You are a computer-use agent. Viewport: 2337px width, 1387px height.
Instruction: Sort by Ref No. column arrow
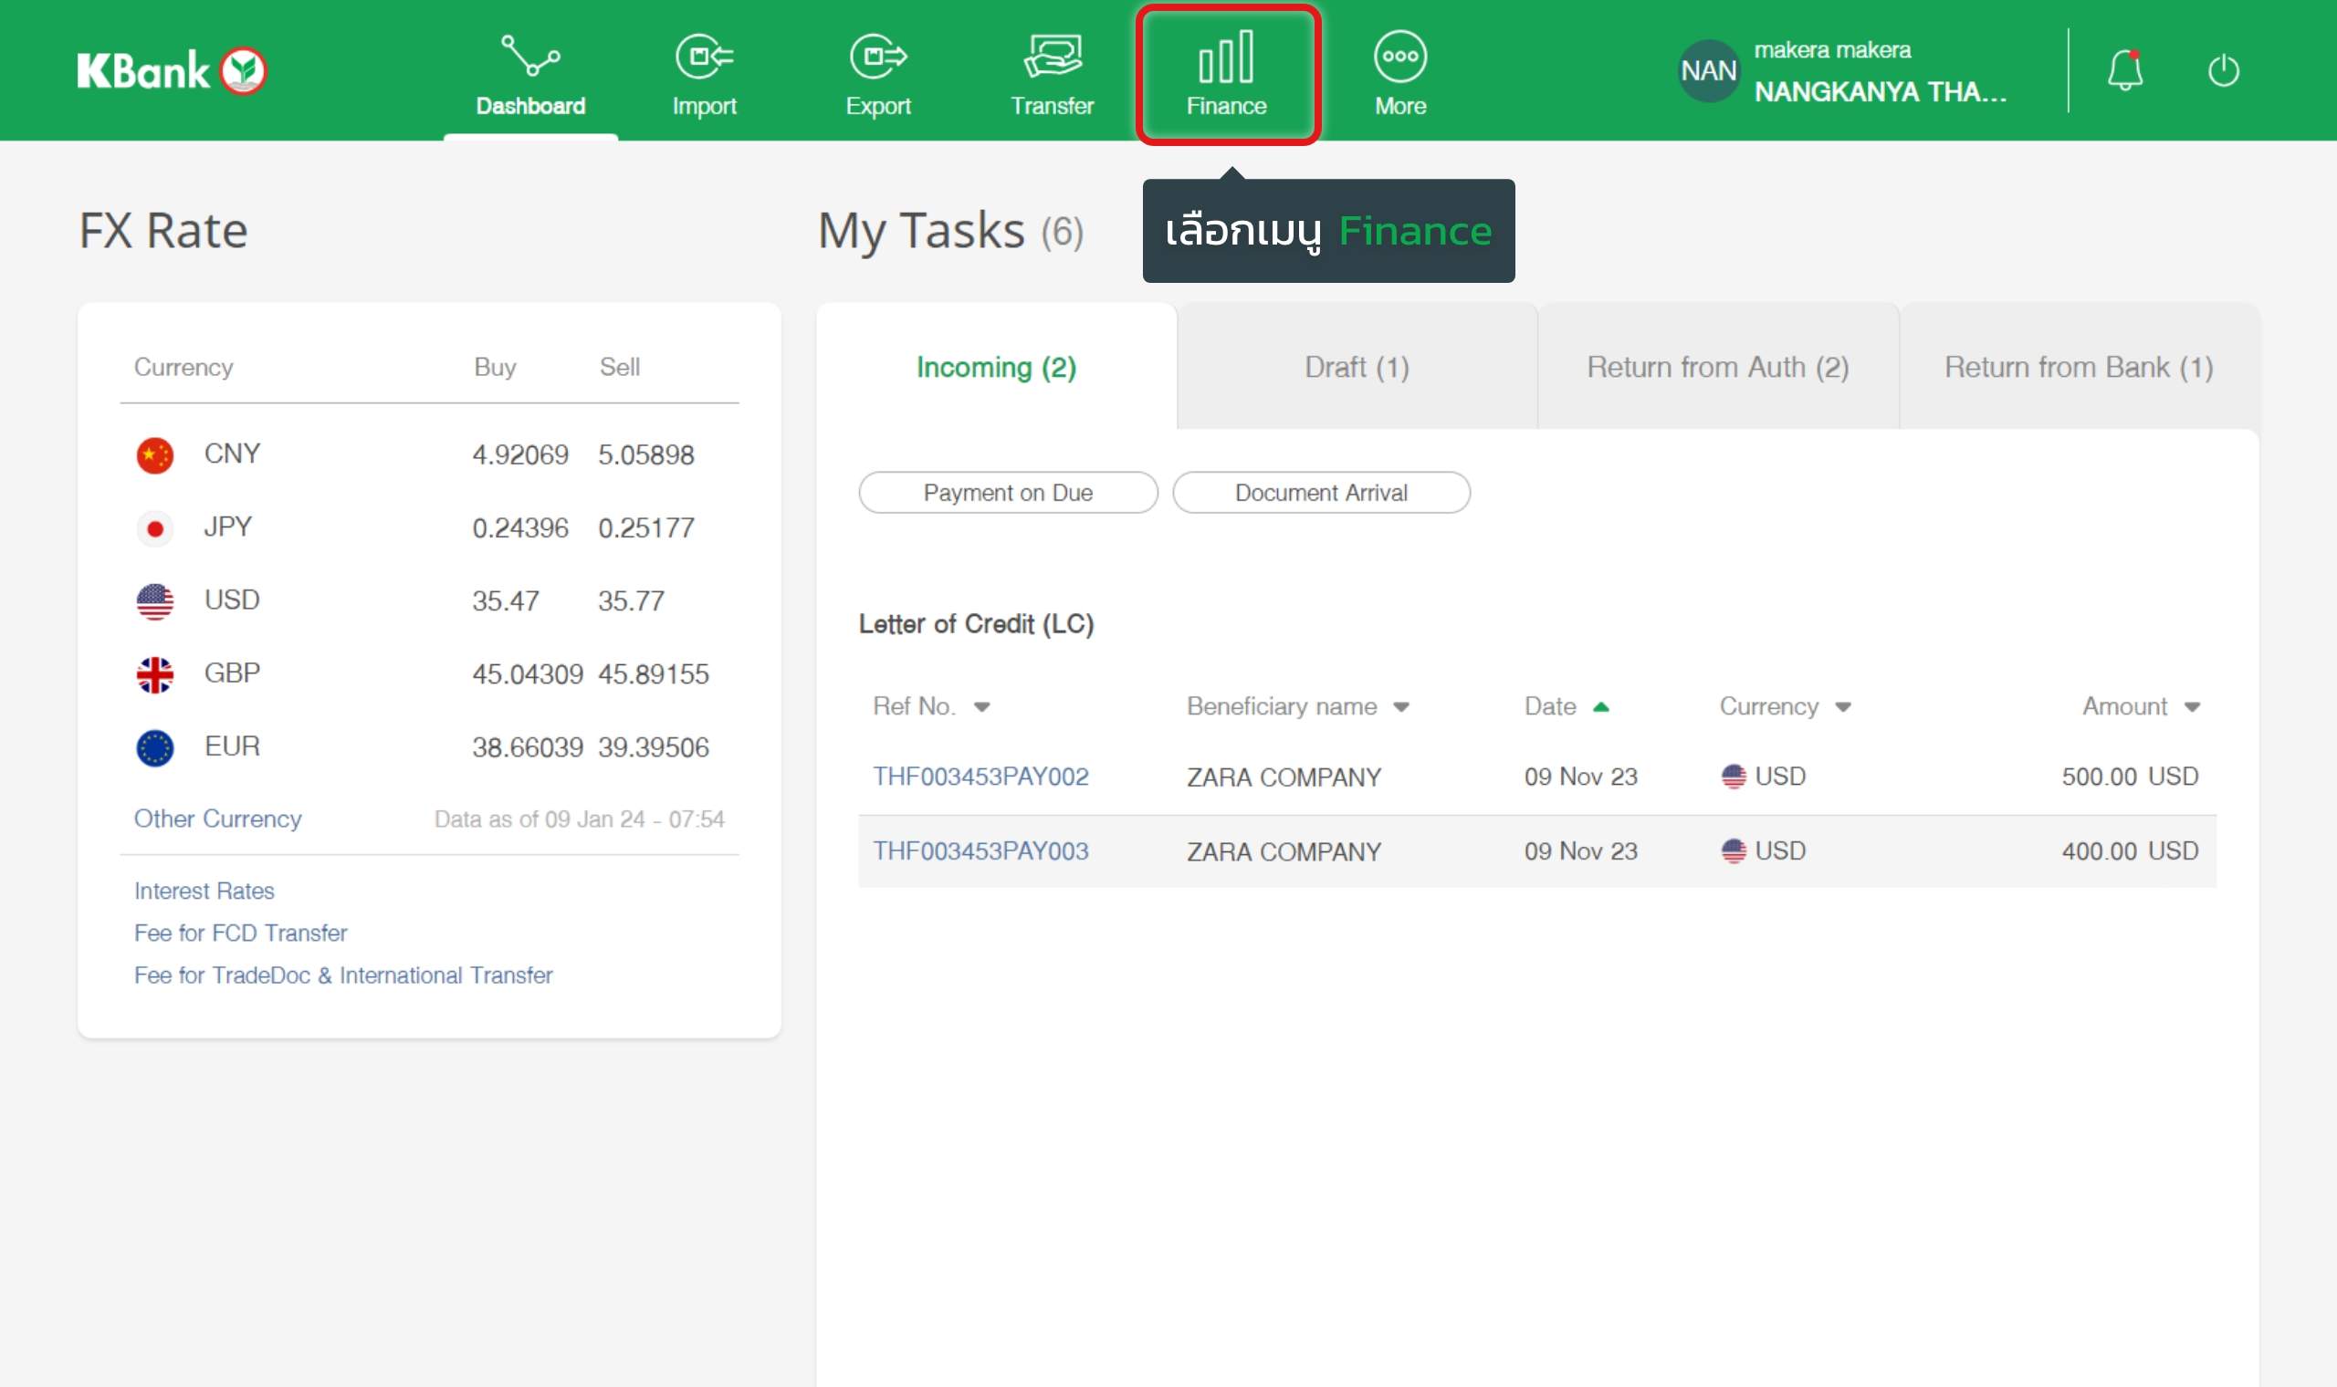pyautogui.click(x=981, y=707)
